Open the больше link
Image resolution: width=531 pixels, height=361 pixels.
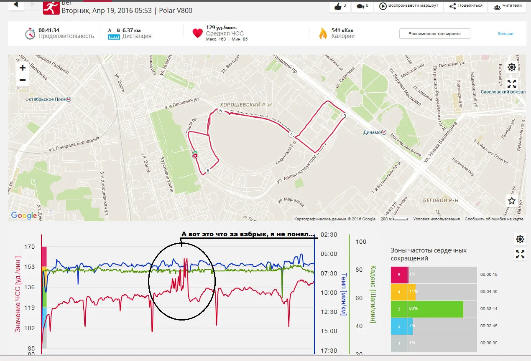pos(505,34)
